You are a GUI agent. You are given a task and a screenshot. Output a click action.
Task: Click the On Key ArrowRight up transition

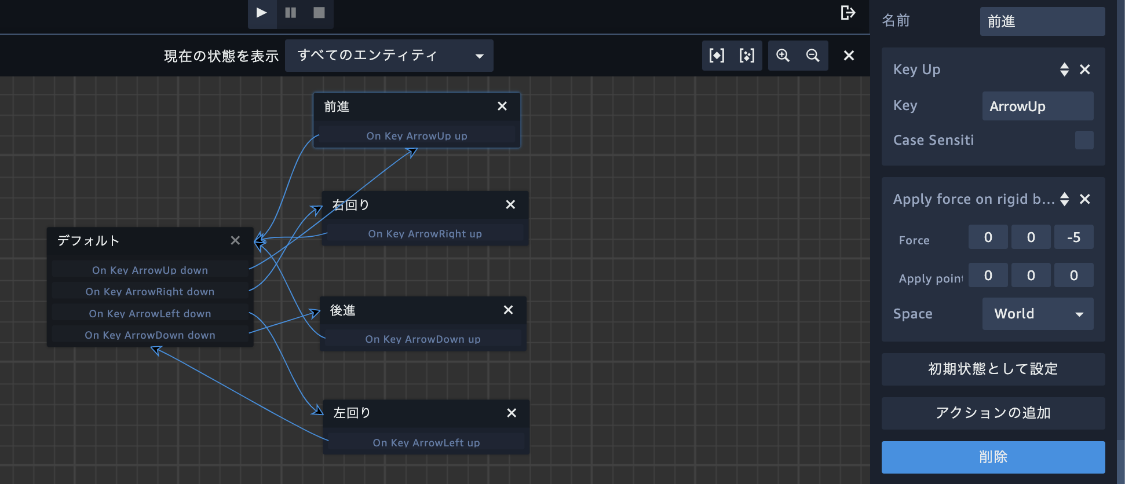pos(425,234)
